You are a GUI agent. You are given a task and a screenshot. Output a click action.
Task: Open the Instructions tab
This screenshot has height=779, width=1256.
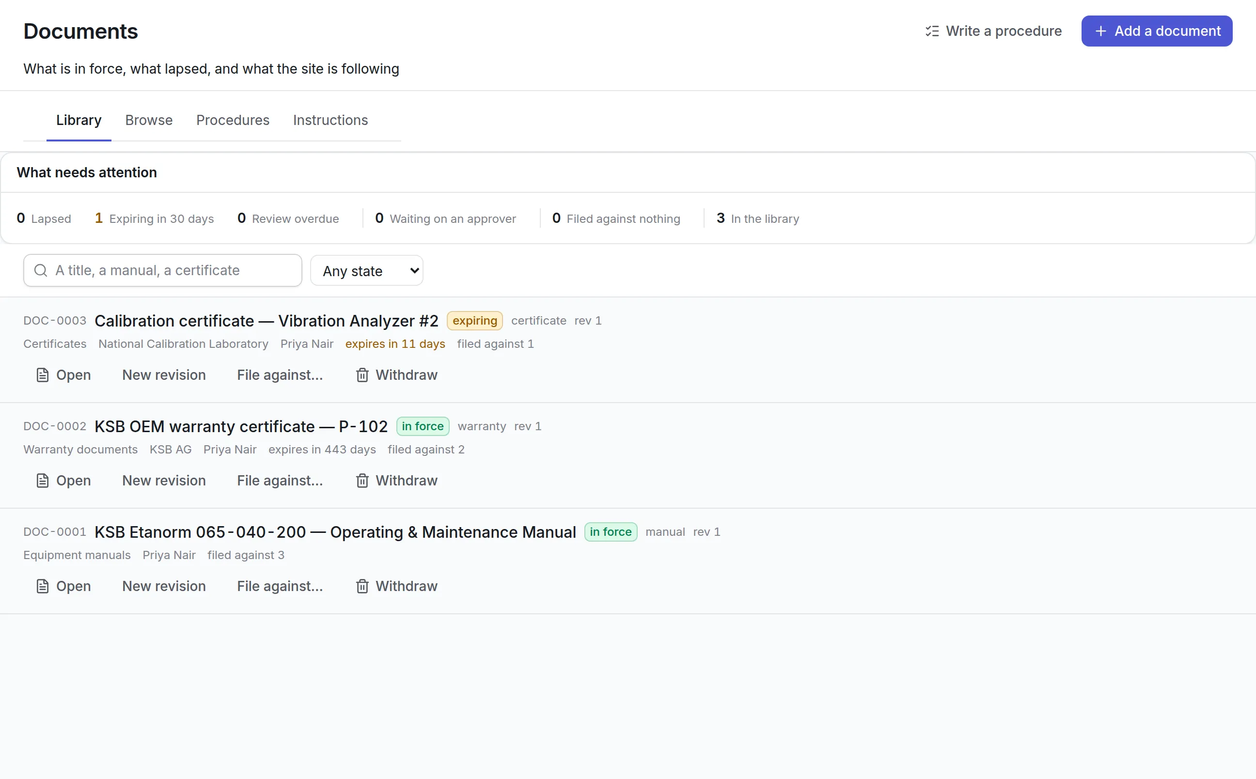point(331,120)
